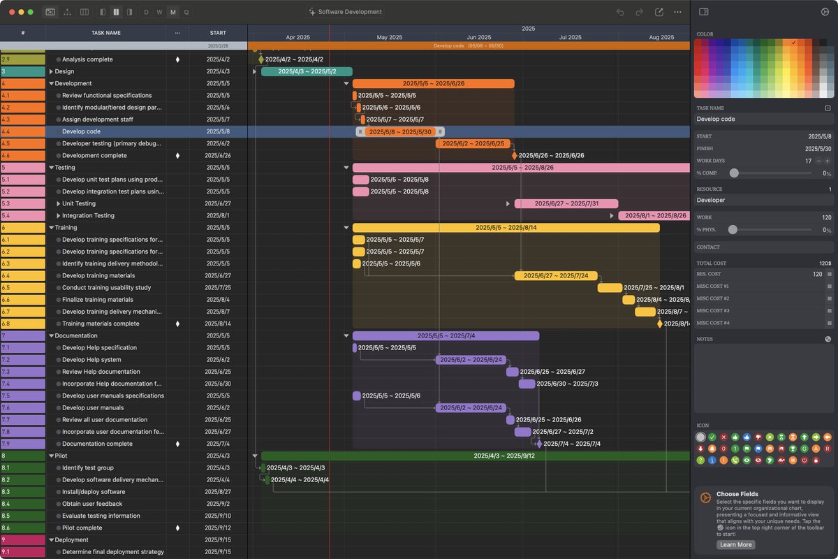Collapse the Pilot task group
Screen dimensions: 838x559
(x=51, y=456)
